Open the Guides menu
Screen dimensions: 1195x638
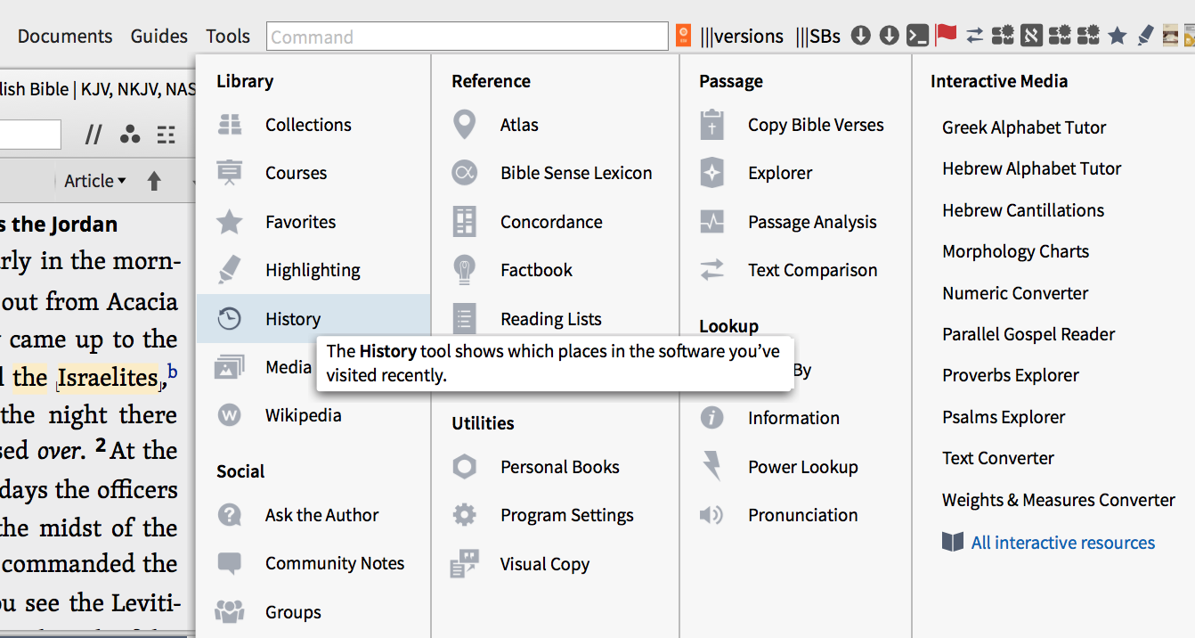pos(159,37)
